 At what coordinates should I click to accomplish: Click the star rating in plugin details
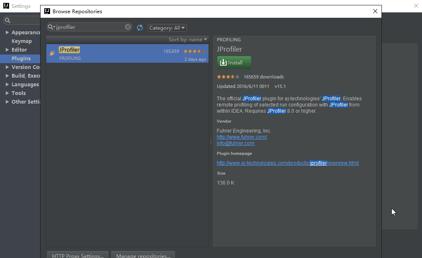[x=228, y=77]
